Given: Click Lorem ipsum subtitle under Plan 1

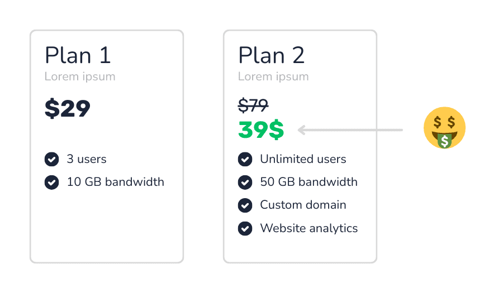Looking at the screenshot, I should (80, 76).
